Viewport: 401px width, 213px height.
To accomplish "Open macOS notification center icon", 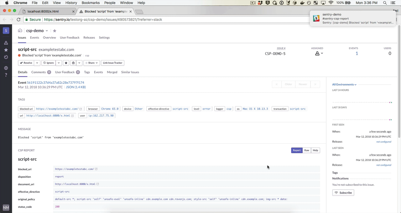I will [393, 3].
